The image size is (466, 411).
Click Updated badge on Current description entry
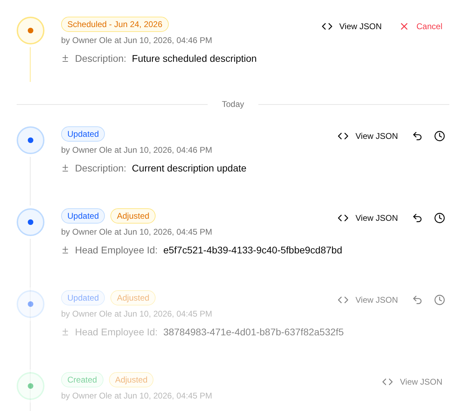[83, 134]
